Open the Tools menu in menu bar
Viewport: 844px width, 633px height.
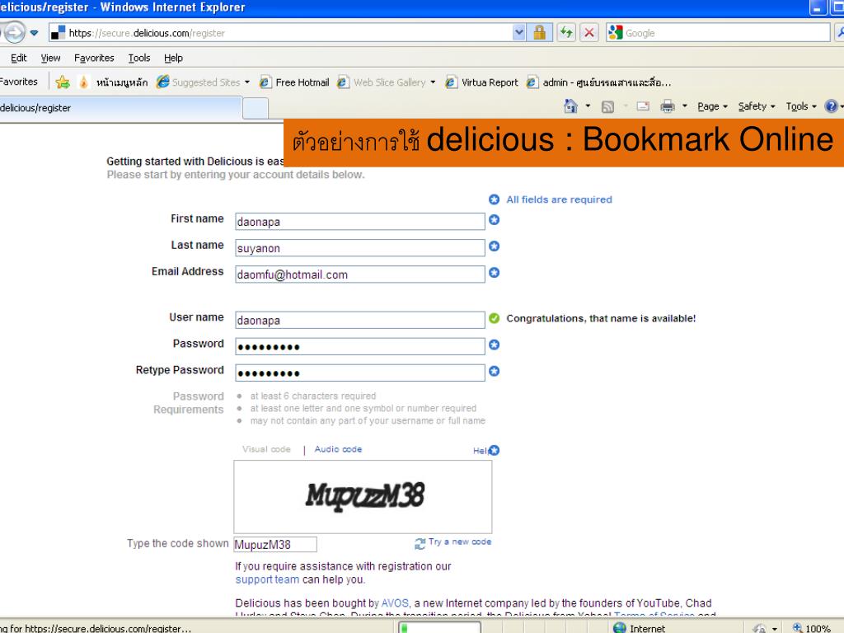(138, 58)
